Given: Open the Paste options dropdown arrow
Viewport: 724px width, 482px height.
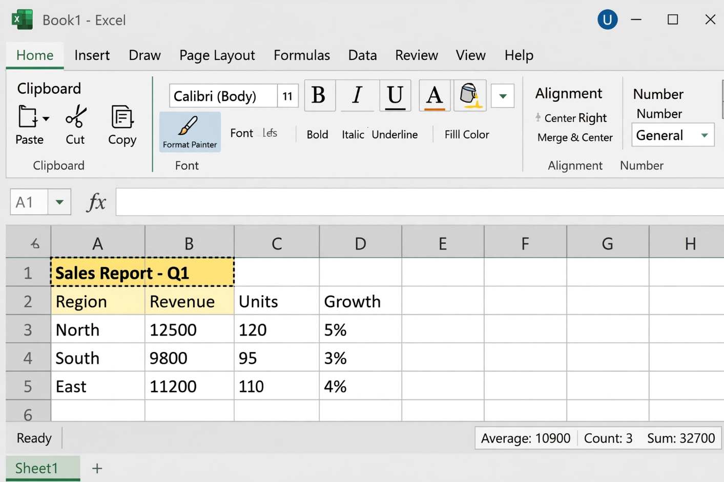Looking at the screenshot, I should pyautogui.click(x=46, y=119).
